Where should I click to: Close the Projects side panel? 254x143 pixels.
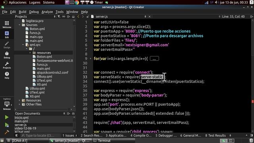point(73,17)
